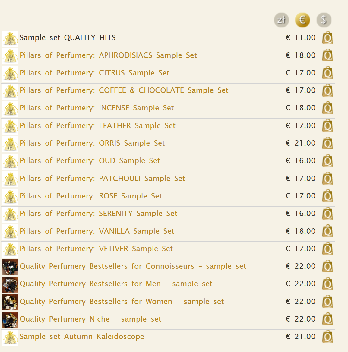348x352 pixels.
Task: Select the euro currency button
Action: (x=302, y=20)
